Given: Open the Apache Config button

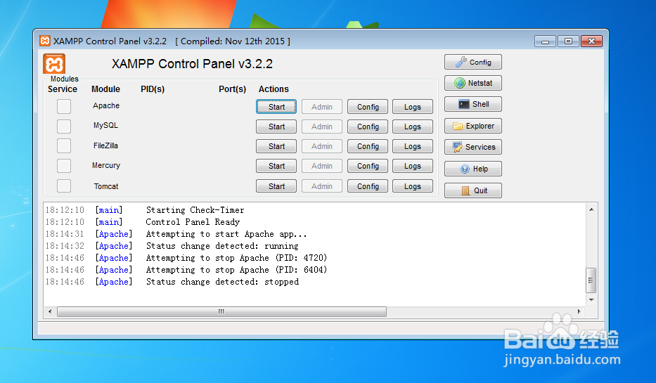Looking at the screenshot, I should 368,107.
